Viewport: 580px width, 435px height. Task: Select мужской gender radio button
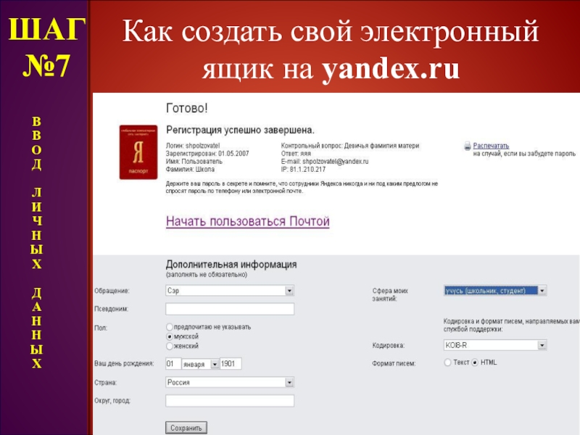coord(170,336)
